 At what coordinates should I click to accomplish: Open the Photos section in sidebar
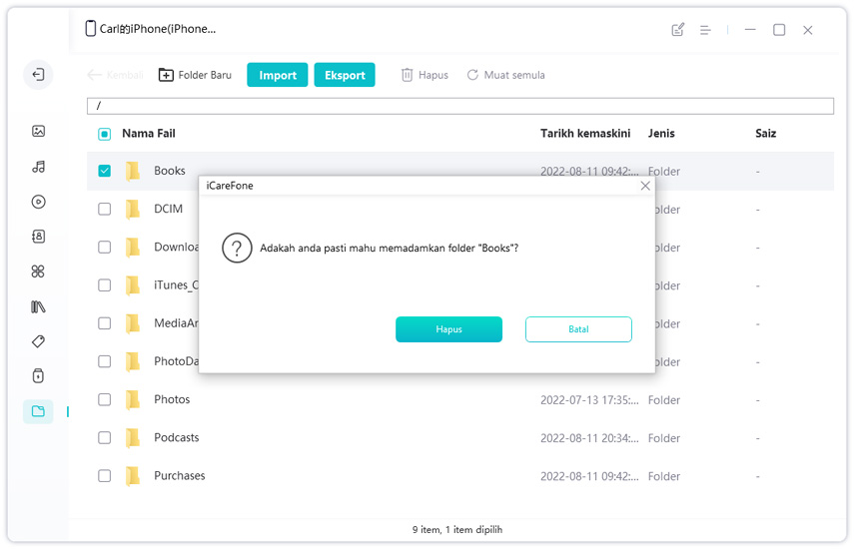click(x=38, y=131)
